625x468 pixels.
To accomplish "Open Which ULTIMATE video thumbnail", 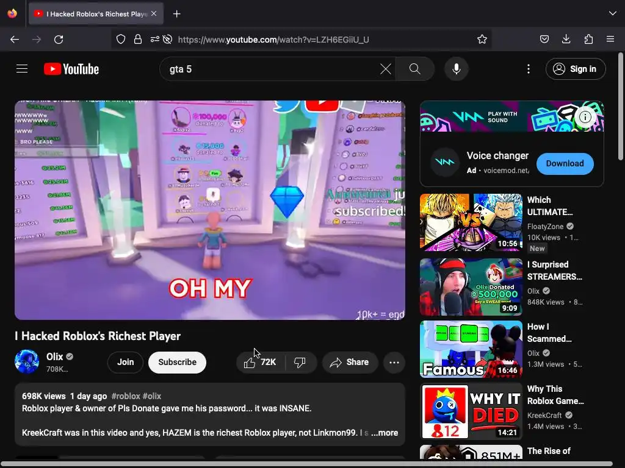I will pos(471,222).
